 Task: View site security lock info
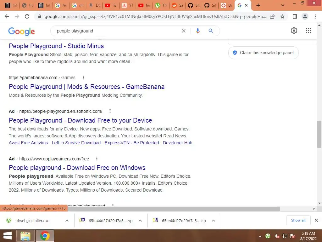(40, 16)
